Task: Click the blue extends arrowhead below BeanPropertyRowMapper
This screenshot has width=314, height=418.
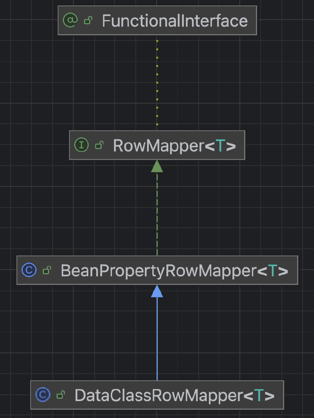Action: (157, 291)
